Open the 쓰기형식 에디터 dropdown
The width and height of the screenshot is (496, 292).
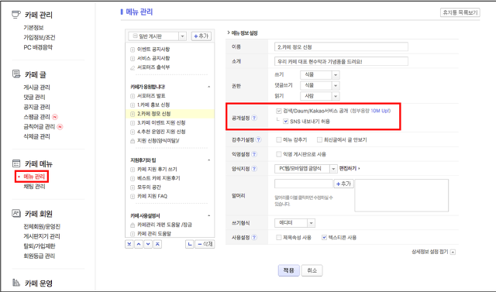tap(294, 223)
